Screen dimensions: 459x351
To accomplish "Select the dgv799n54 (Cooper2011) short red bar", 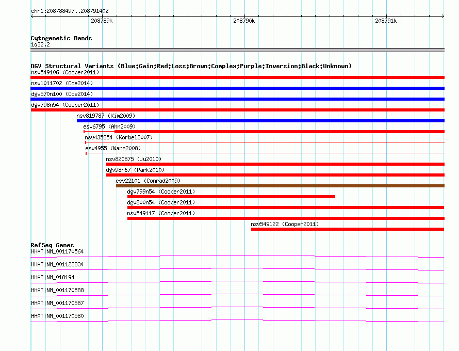I will tap(231, 197).
